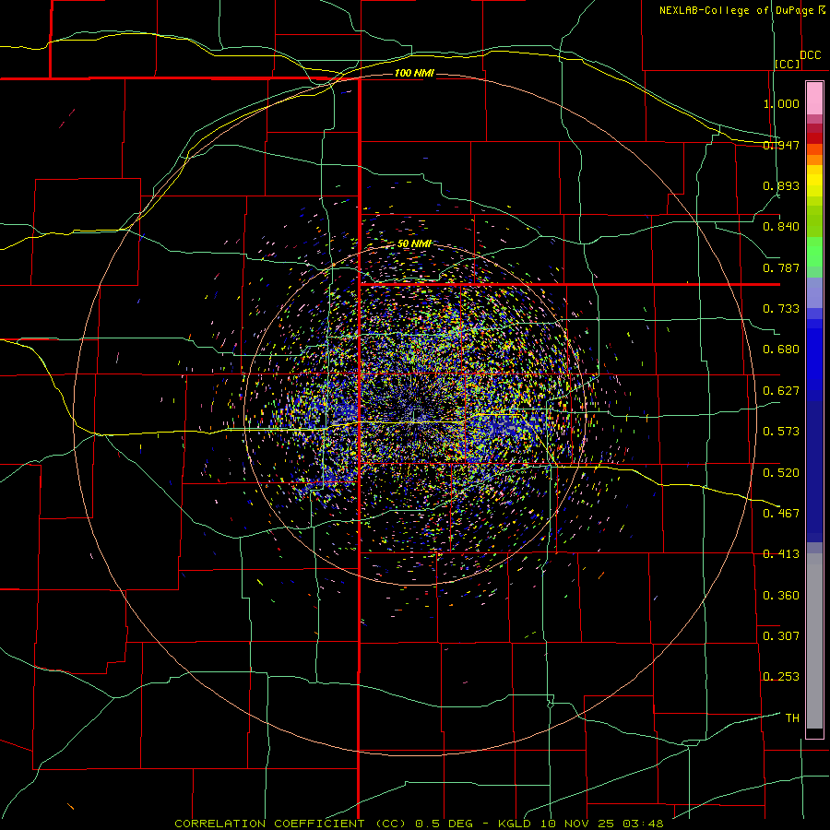This screenshot has width=830, height=830.
Task: Click the 0.787 scale value
Action: (781, 267)
